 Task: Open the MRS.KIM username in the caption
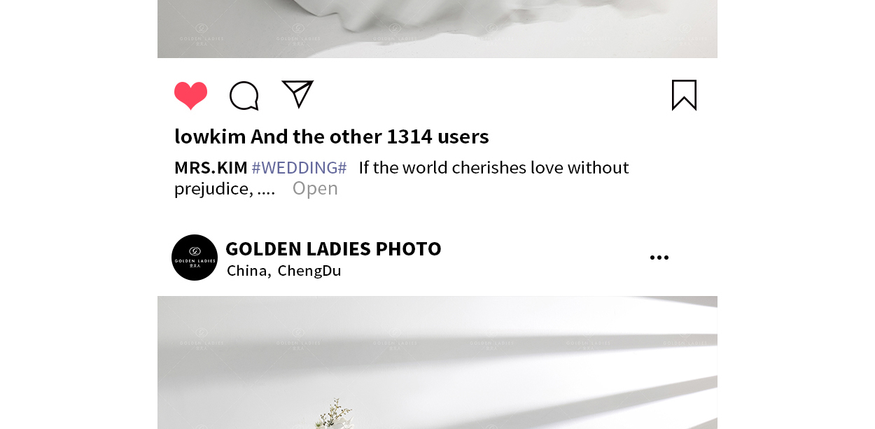pyautogui.click(x=211, y=168)
